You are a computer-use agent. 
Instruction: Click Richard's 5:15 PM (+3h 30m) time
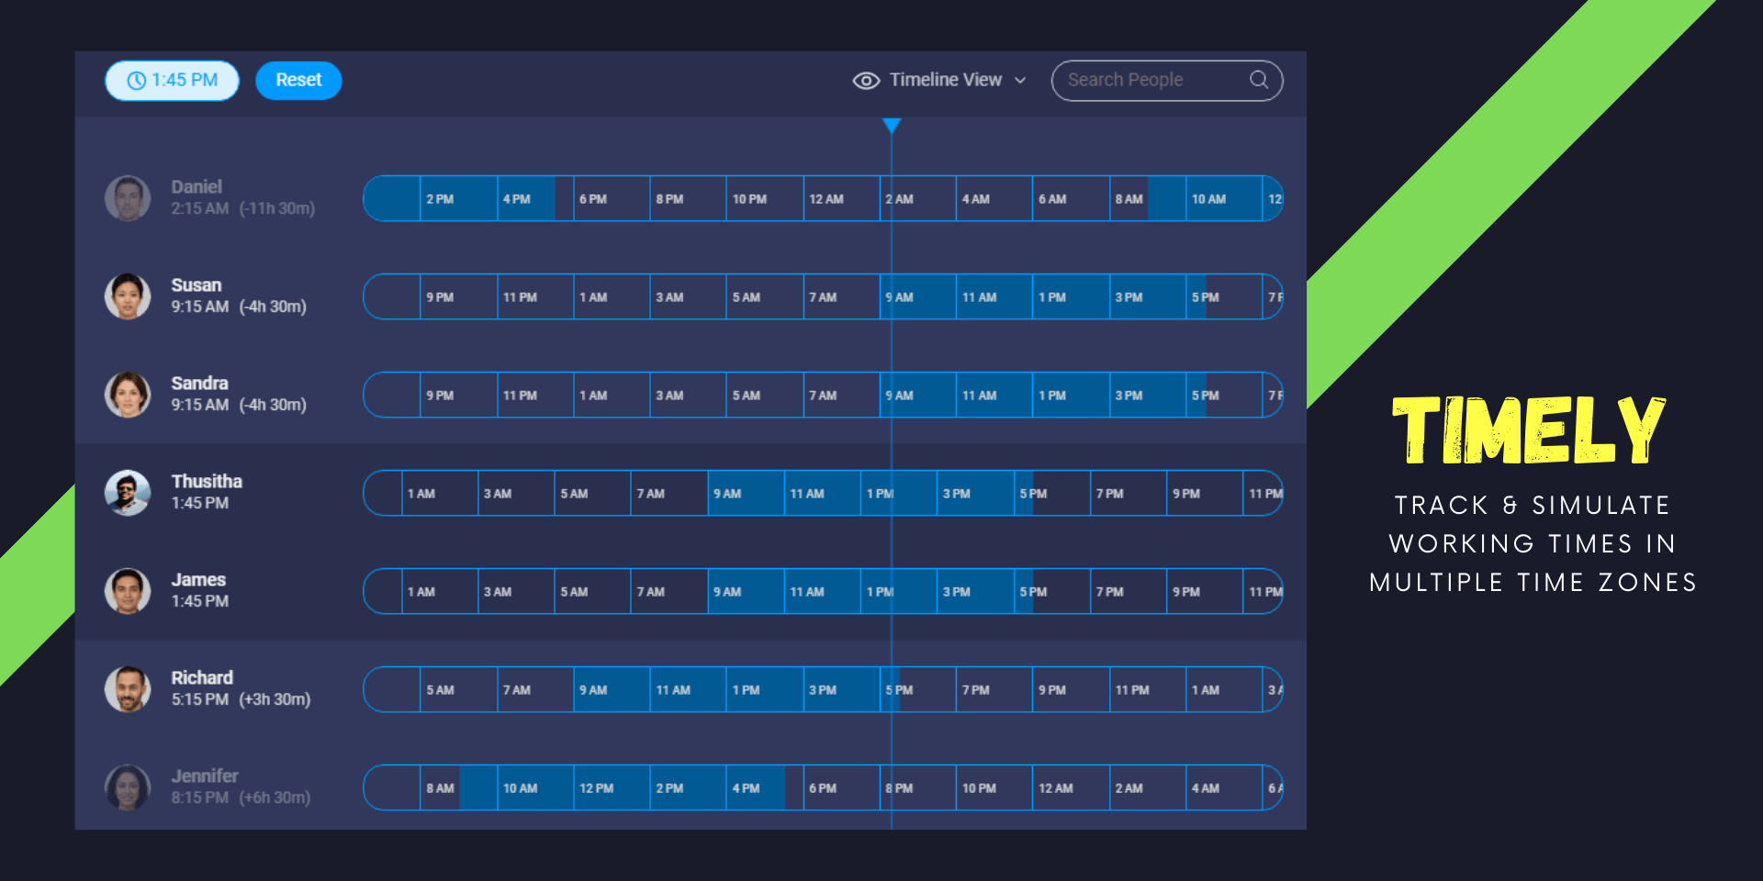tap(241, 699)
